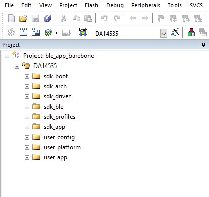Collapse the Project: ble_app_barebone root

[7, 56]
